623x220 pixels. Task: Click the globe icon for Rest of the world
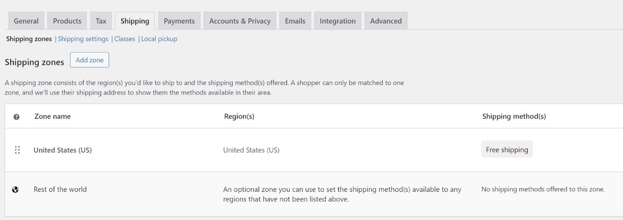click(15, 190)
